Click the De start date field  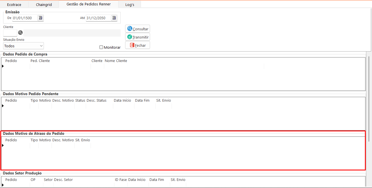[24, 18]
